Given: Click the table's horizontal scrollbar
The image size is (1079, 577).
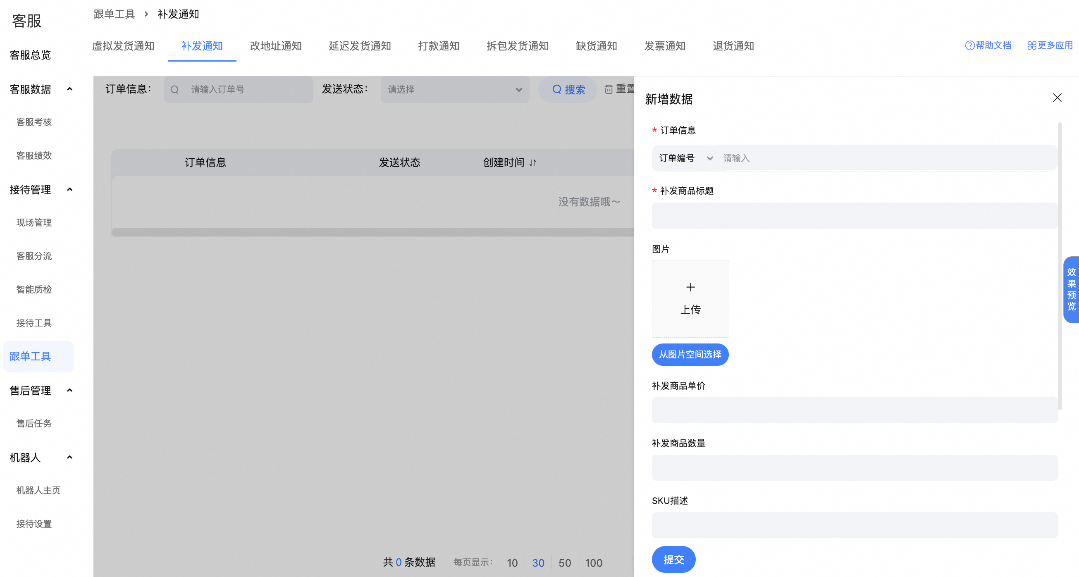Looking at the screenshot, I should pyautogui.click(x=373, y=232).
